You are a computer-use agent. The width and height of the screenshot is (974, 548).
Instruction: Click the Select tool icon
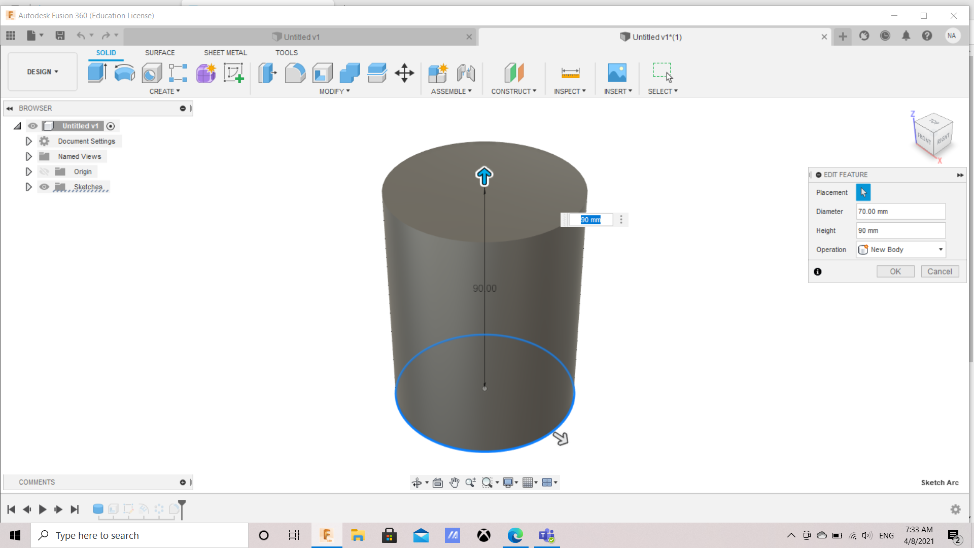(663, 73)
